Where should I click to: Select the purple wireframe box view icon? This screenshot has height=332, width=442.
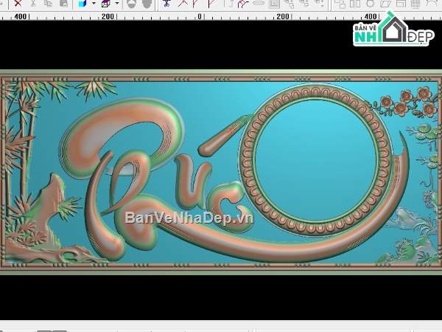[x=105, y=4]
